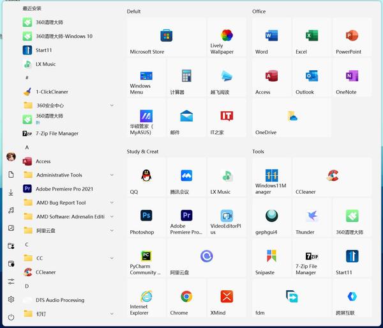Open Adobe Premiere Pro 2021 in app list

pyautogui.click(x=68, y=189)
